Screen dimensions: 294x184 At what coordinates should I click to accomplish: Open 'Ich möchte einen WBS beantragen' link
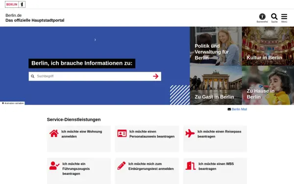coord(216,166)
